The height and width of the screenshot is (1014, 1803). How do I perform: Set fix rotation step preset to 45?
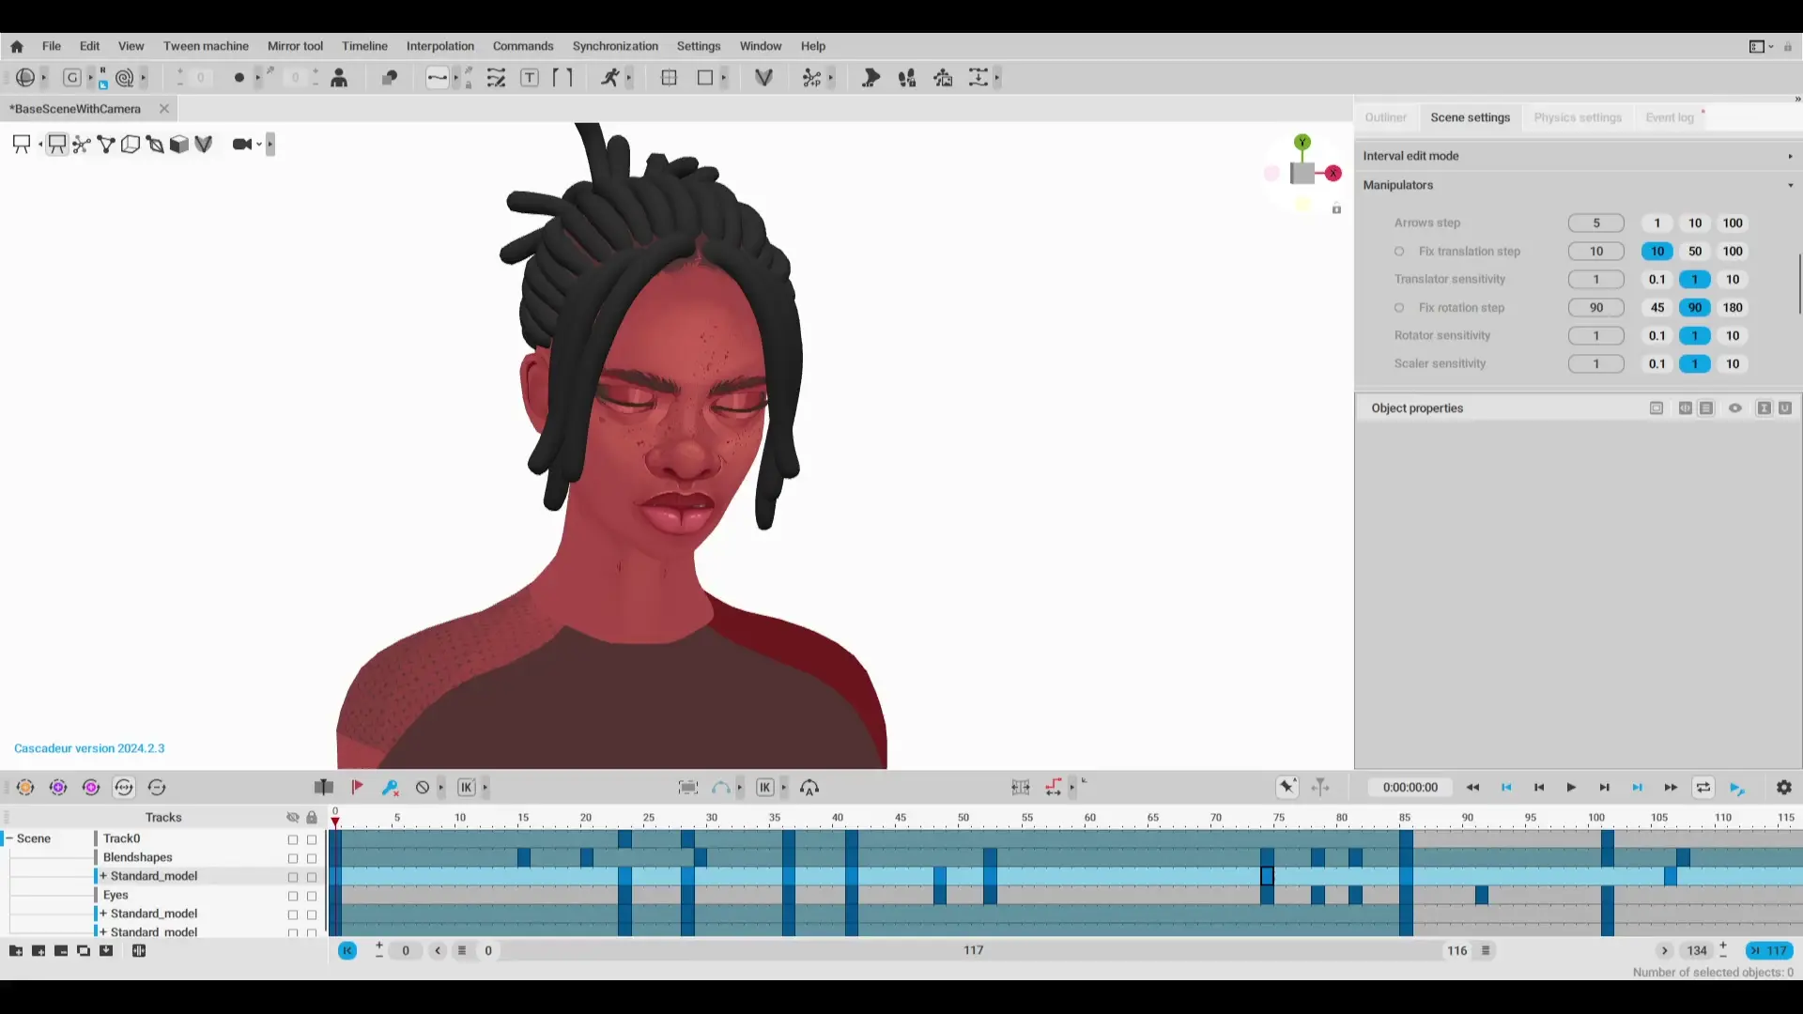coord(1657,308)
